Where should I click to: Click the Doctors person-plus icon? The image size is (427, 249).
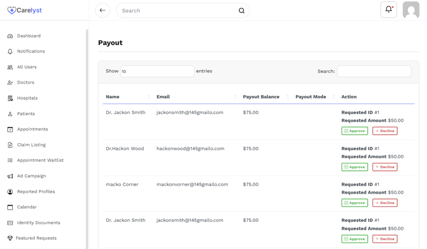pyautogui.click(x=10, y=82)
